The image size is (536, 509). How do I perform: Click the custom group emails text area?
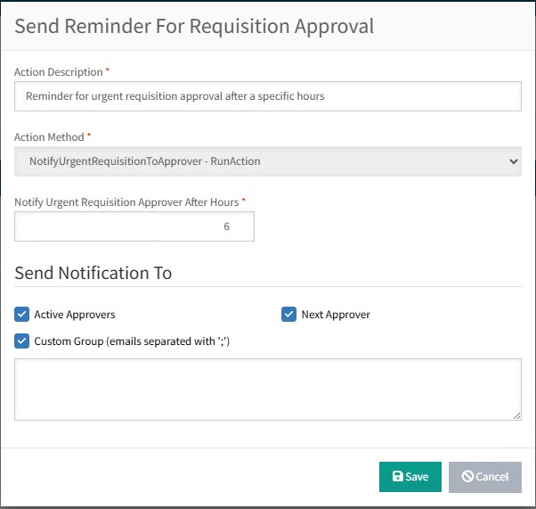(267, 389)
